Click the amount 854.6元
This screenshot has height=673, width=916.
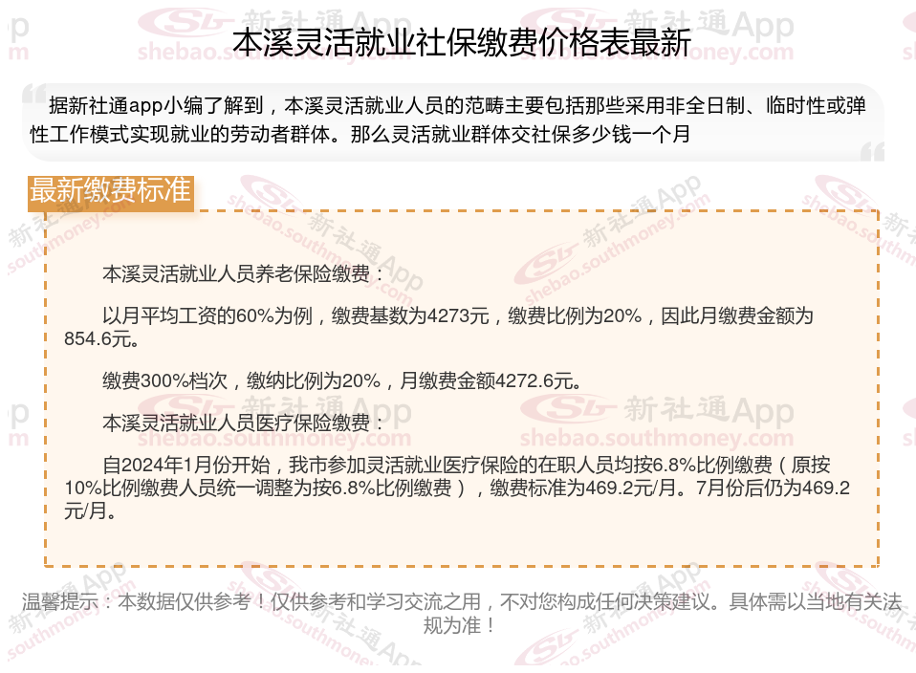coord(101,338)
